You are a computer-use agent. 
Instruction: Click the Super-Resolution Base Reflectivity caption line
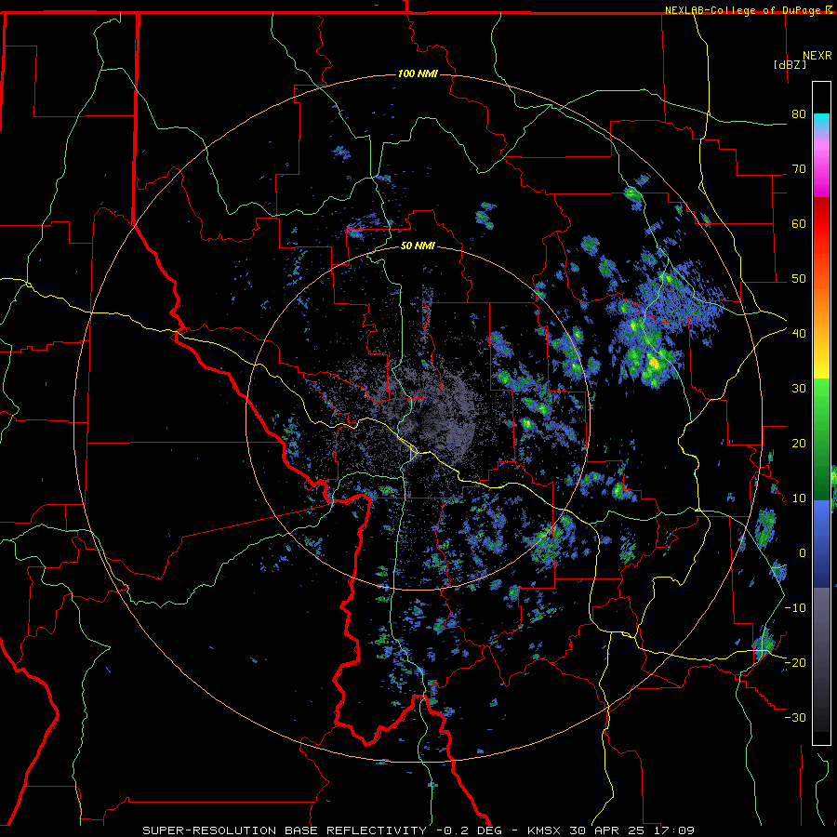[418, 830]
